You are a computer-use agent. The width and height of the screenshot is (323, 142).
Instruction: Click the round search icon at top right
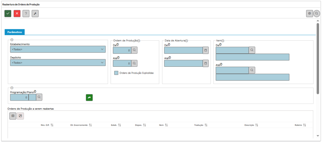point(317,13)
